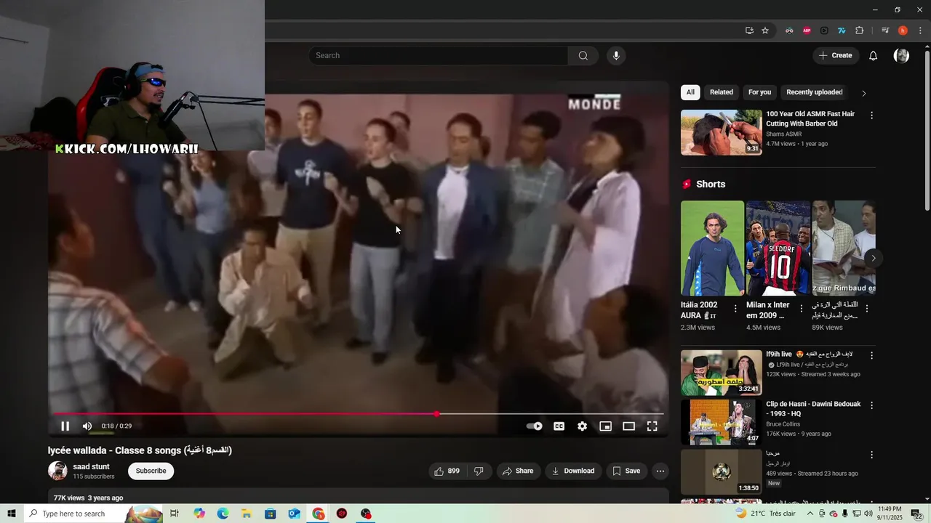The height and width of the screenshot is (523, 931).
Task: Open the Create button menu
Action: coord(835,55)
